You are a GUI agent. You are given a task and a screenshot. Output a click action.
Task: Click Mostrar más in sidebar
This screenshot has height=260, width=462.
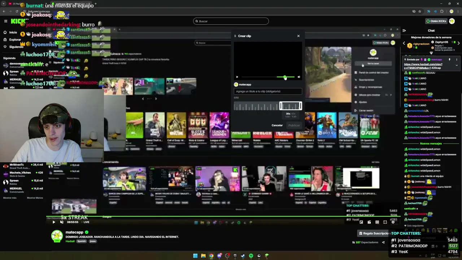click(10, 198)
